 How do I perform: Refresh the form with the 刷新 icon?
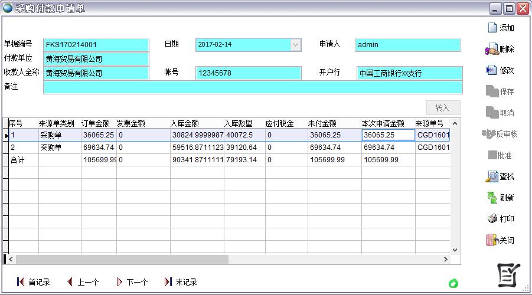coord(492,198)
